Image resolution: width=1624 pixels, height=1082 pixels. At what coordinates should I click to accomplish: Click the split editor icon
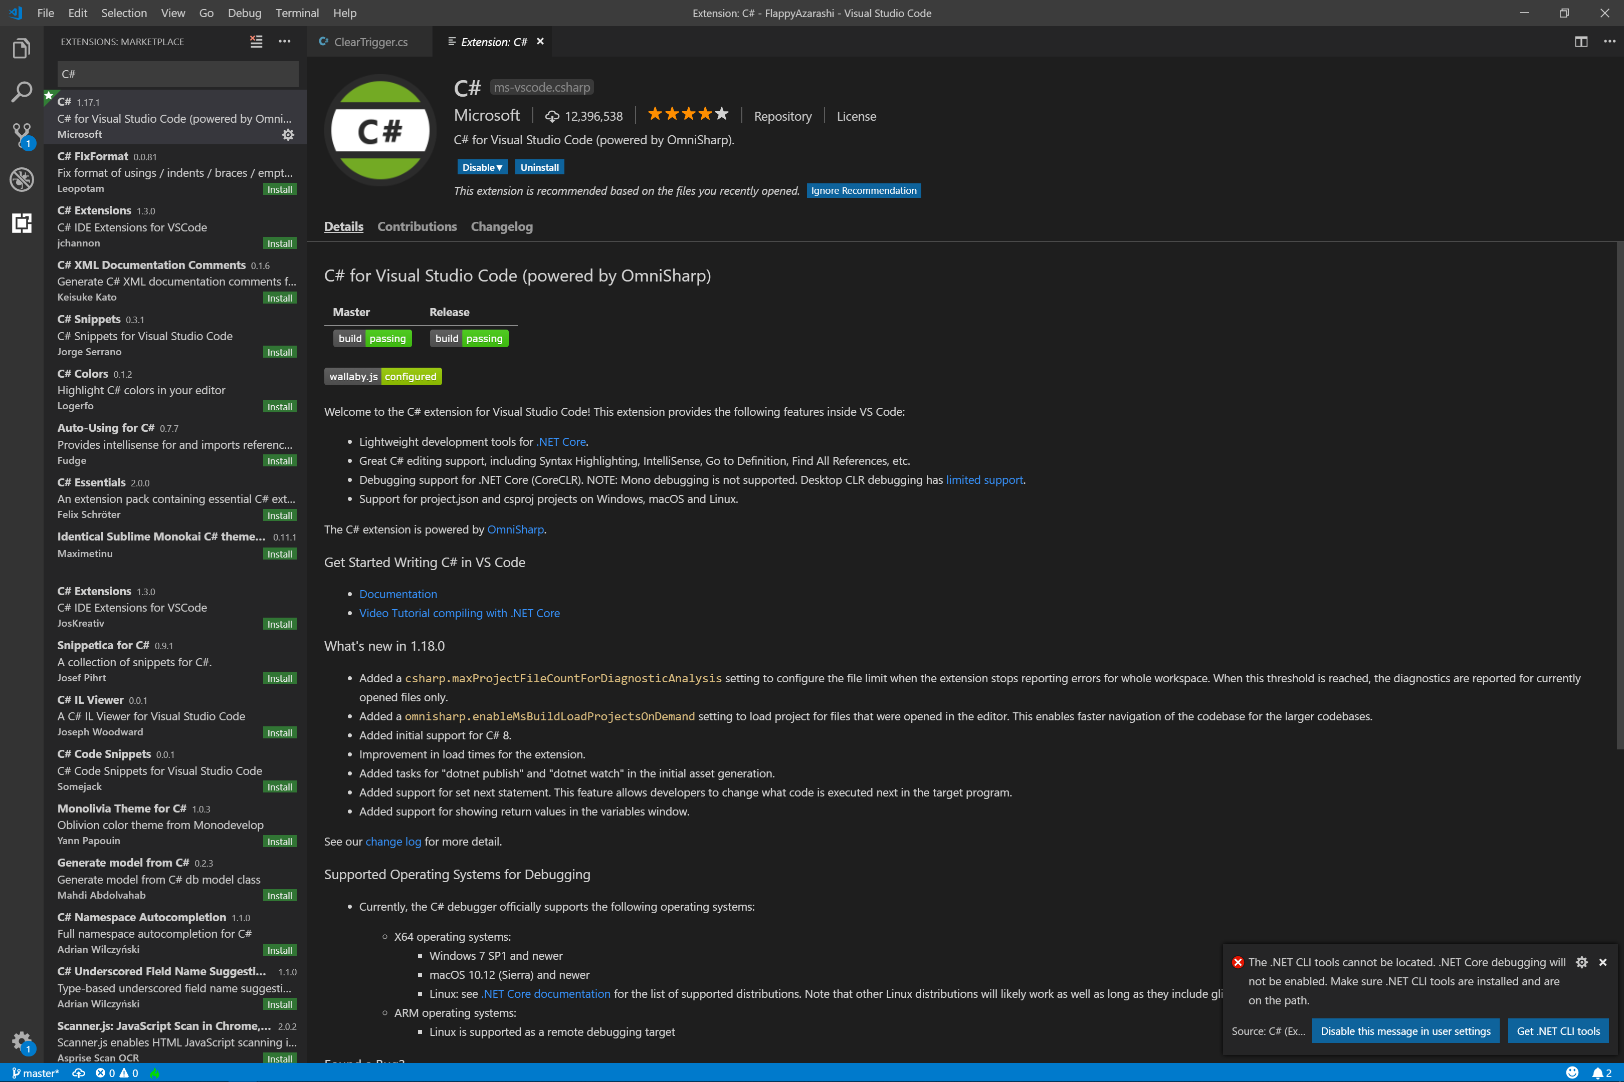tap(1580, 42)
